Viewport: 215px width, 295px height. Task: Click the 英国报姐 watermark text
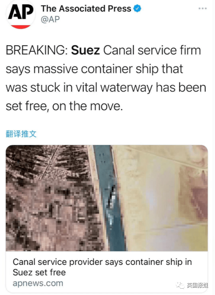[197, 285]
